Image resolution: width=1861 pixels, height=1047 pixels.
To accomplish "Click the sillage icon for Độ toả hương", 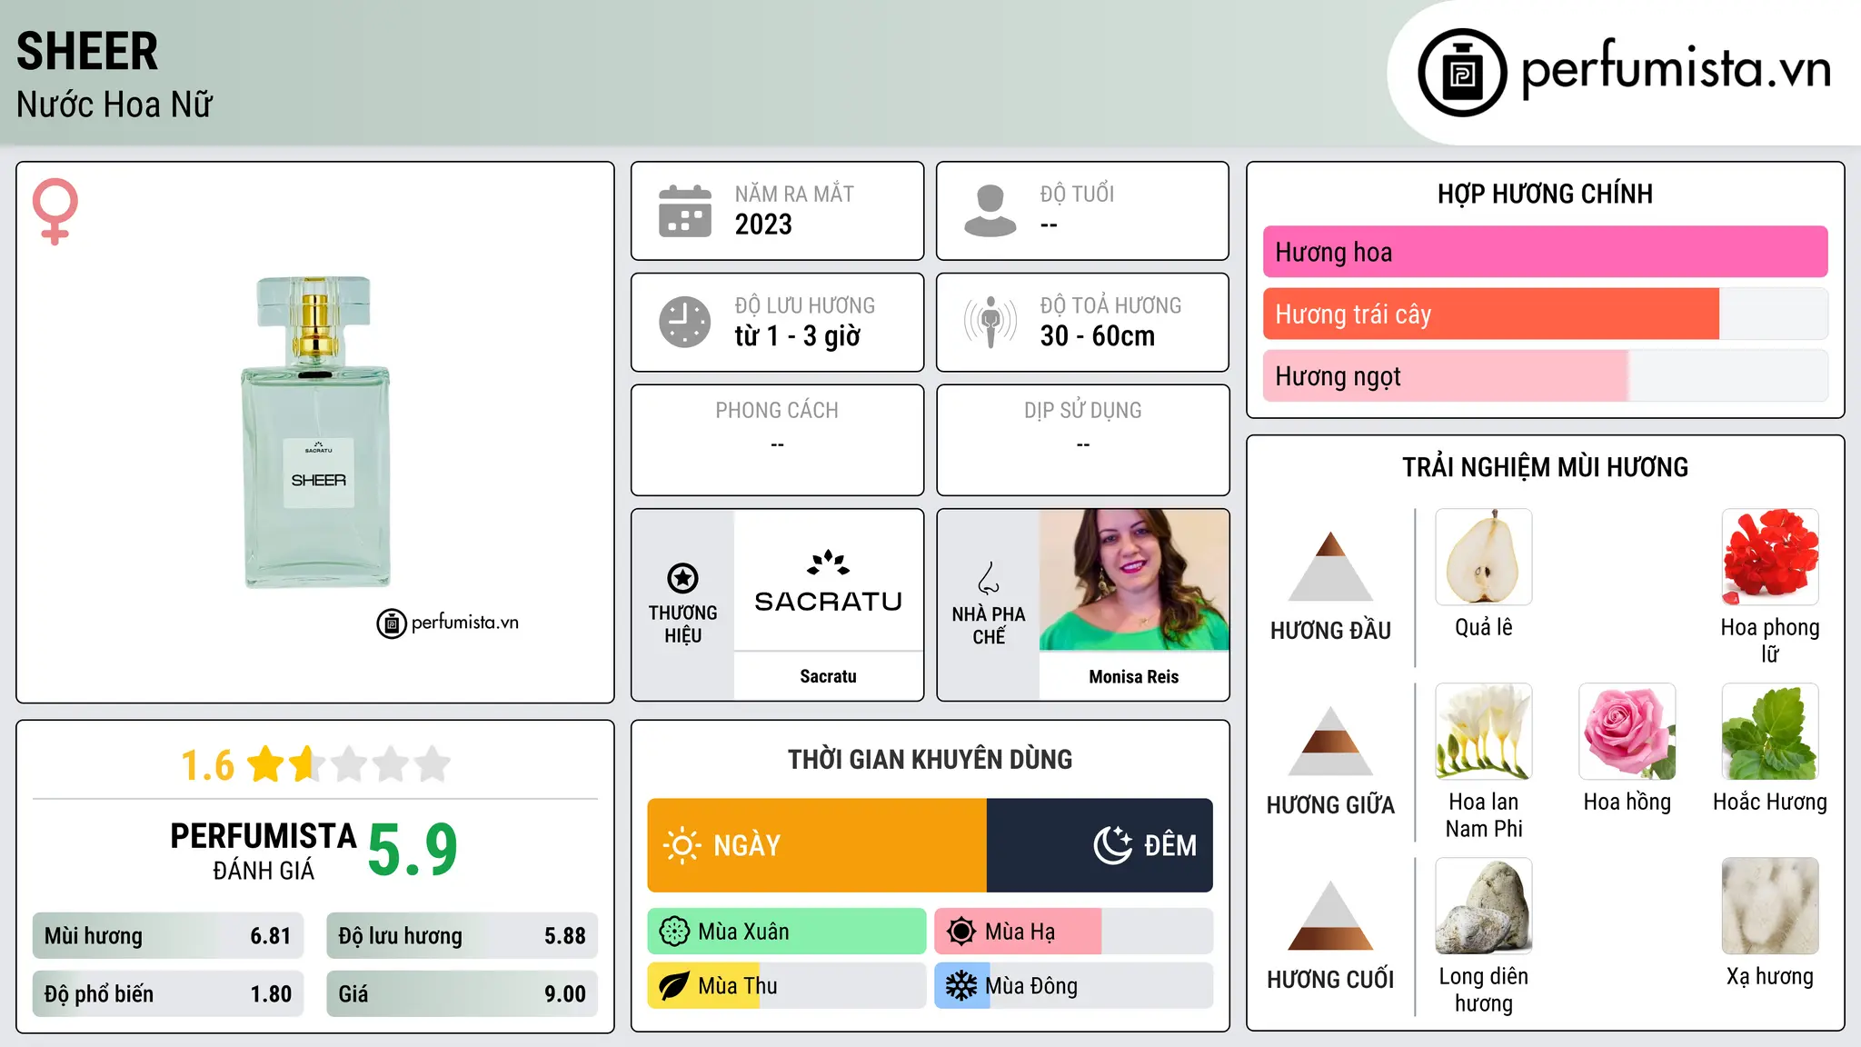I will (990, 322).
